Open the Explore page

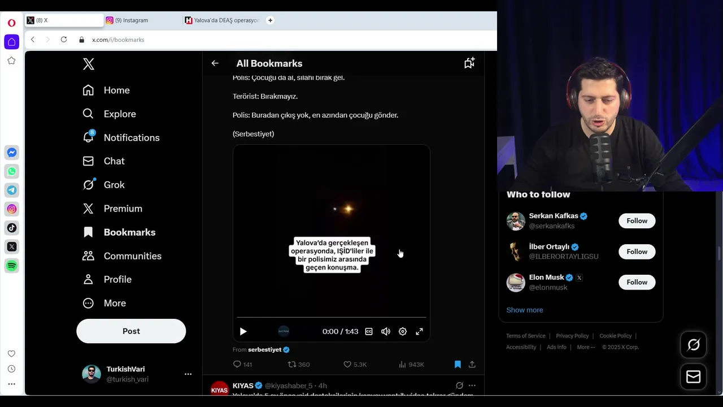pyautogui.click(x=109, y=114)
